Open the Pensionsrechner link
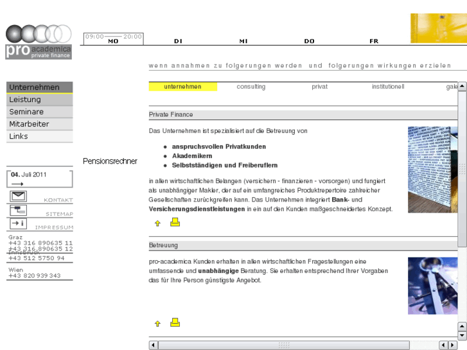The image size is (467, 350). 110,161
